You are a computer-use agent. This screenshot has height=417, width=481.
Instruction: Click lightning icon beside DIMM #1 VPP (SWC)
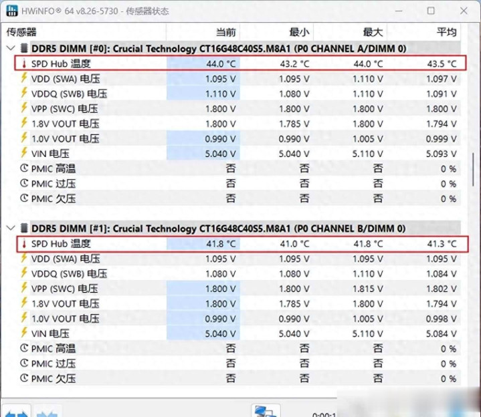click(24, 288)
